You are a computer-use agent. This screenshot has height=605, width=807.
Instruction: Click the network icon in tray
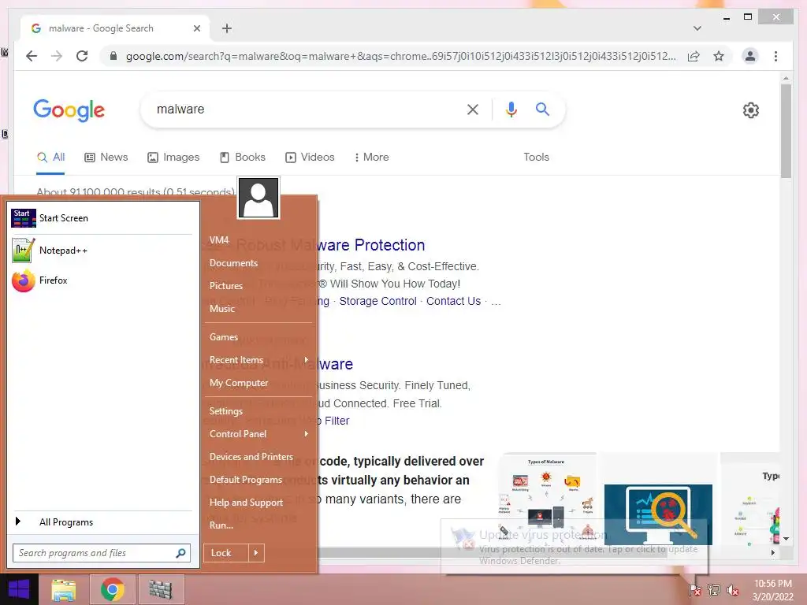(714, 590)
